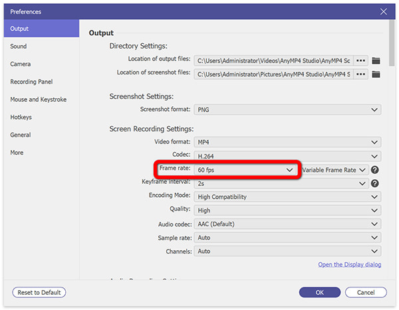
Task: Expand the Variable Frame Rate dropdown
Action: point(334,170)
